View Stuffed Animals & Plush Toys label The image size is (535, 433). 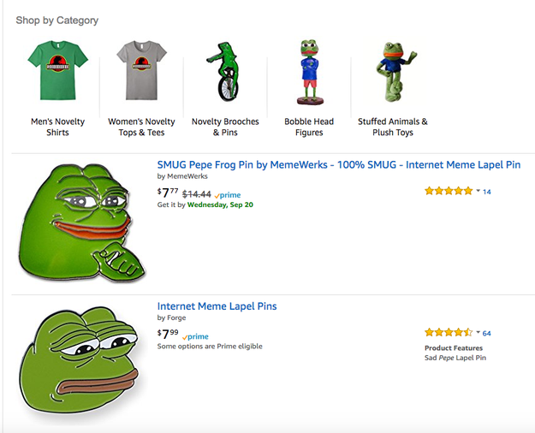[393, 127]
